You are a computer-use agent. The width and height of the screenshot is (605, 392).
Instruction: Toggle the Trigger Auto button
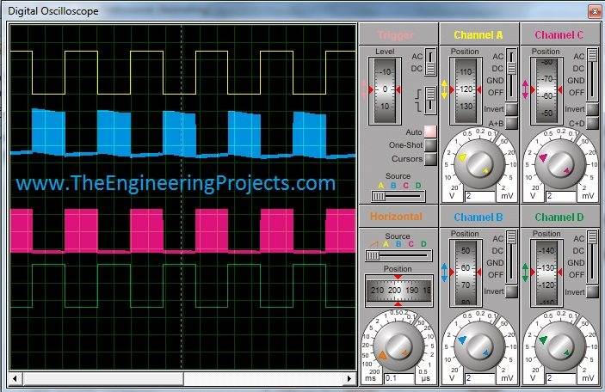point(430,132)
